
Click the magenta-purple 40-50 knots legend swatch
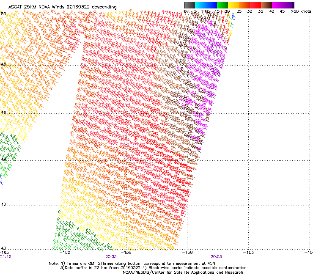(283, 5)
